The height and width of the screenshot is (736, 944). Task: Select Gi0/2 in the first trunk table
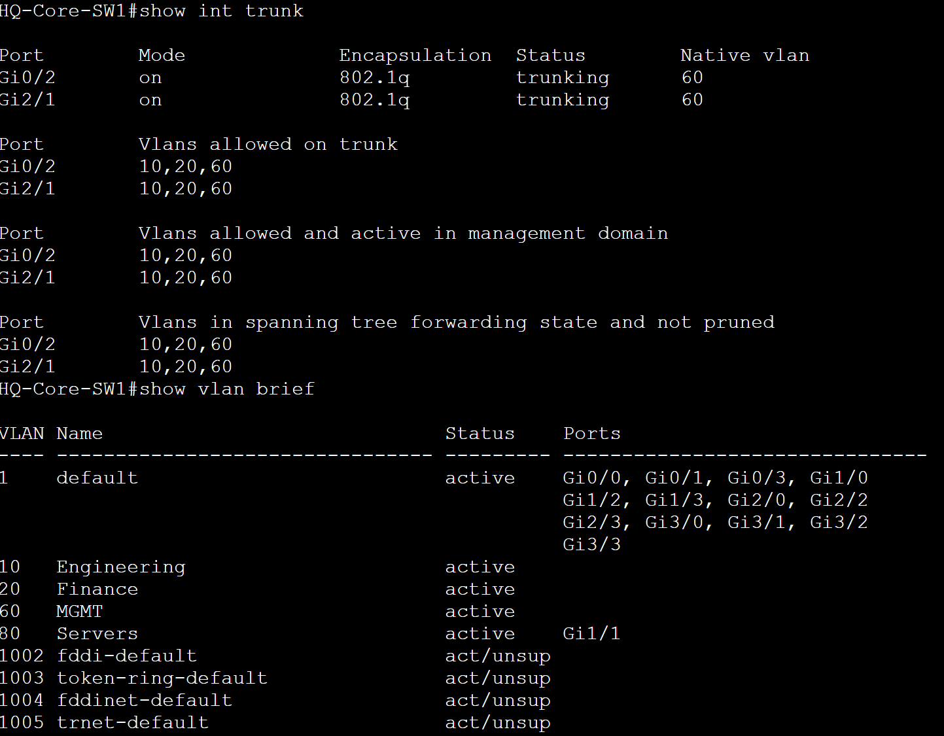(x=27, y=78)
